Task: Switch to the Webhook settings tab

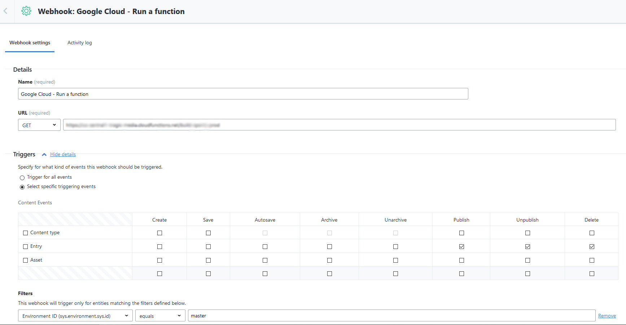Action: click(30, 43)
